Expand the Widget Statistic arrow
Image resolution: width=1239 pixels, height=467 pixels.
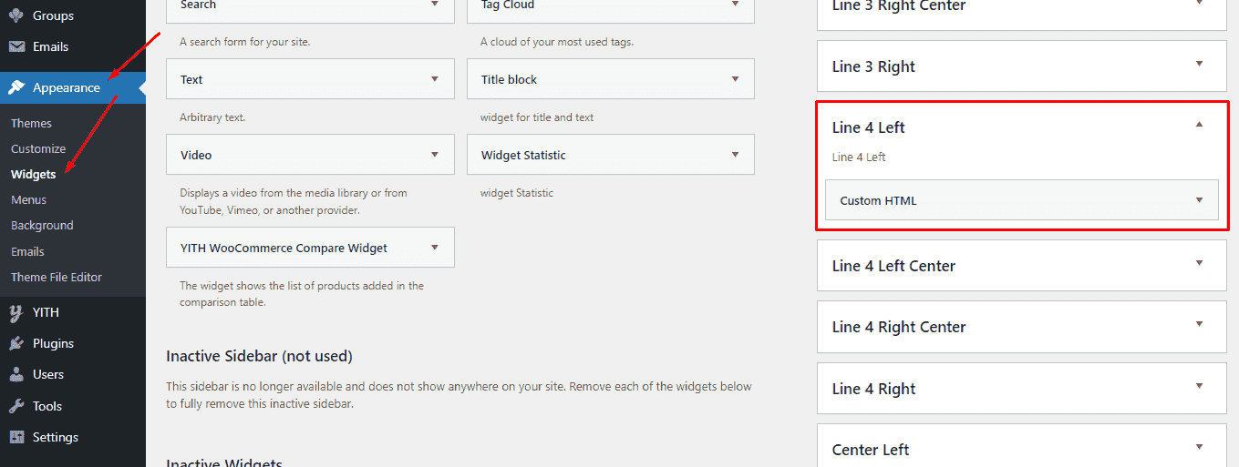[x=735, y=155]
